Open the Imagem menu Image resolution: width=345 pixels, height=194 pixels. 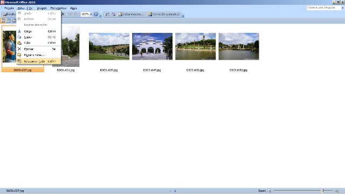(42, 8)
